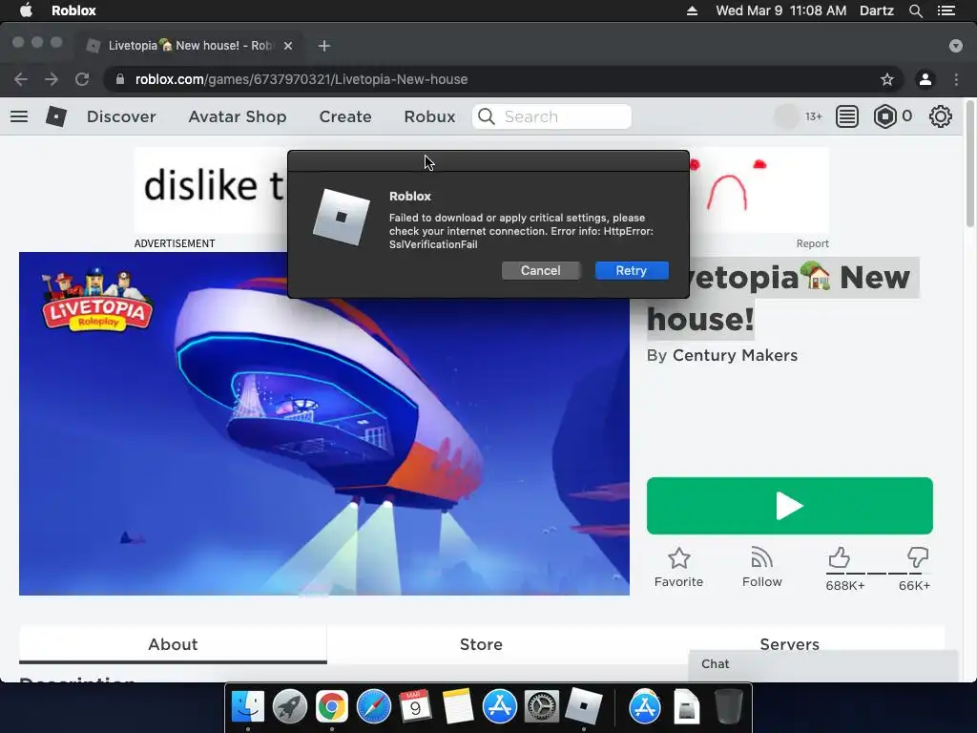
Task: Go forward in Chrome
Action: click(52, 79)
